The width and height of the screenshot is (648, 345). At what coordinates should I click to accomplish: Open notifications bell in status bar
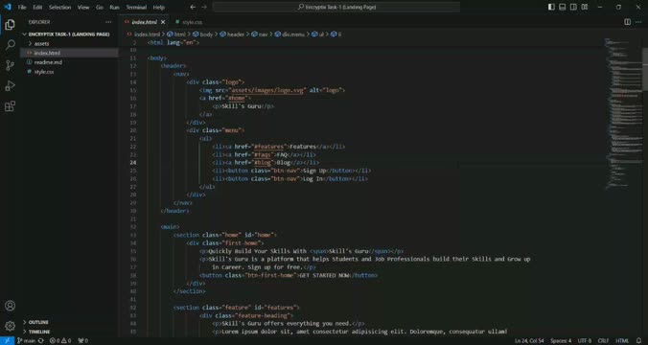(639, 341)
